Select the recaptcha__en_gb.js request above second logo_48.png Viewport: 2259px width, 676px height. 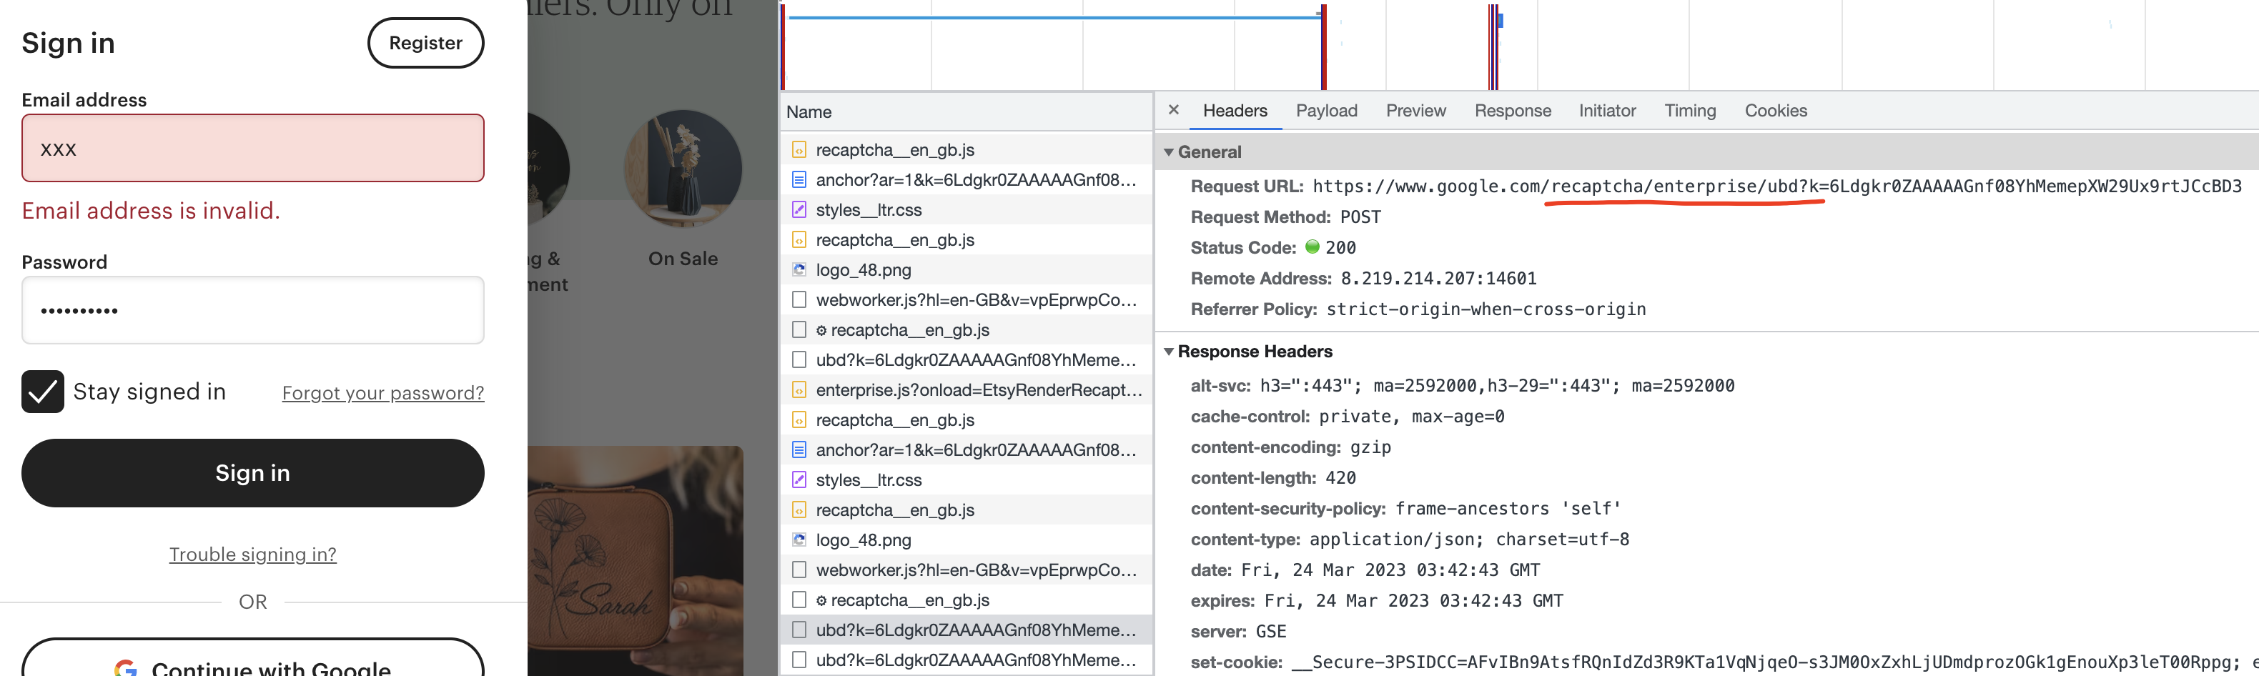pyautogui.click(x=967, y=510)
